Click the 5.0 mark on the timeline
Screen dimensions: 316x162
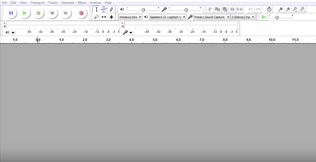point(155,40)
